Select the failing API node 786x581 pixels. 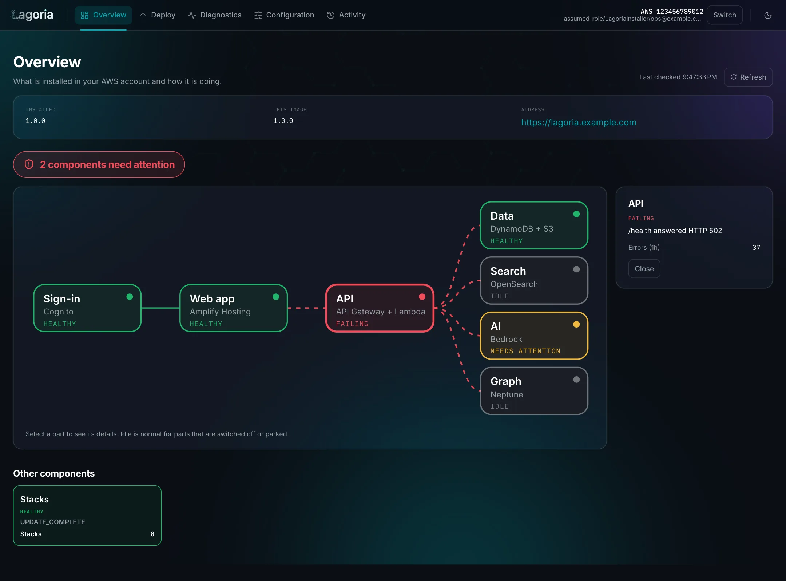point(380,308)
